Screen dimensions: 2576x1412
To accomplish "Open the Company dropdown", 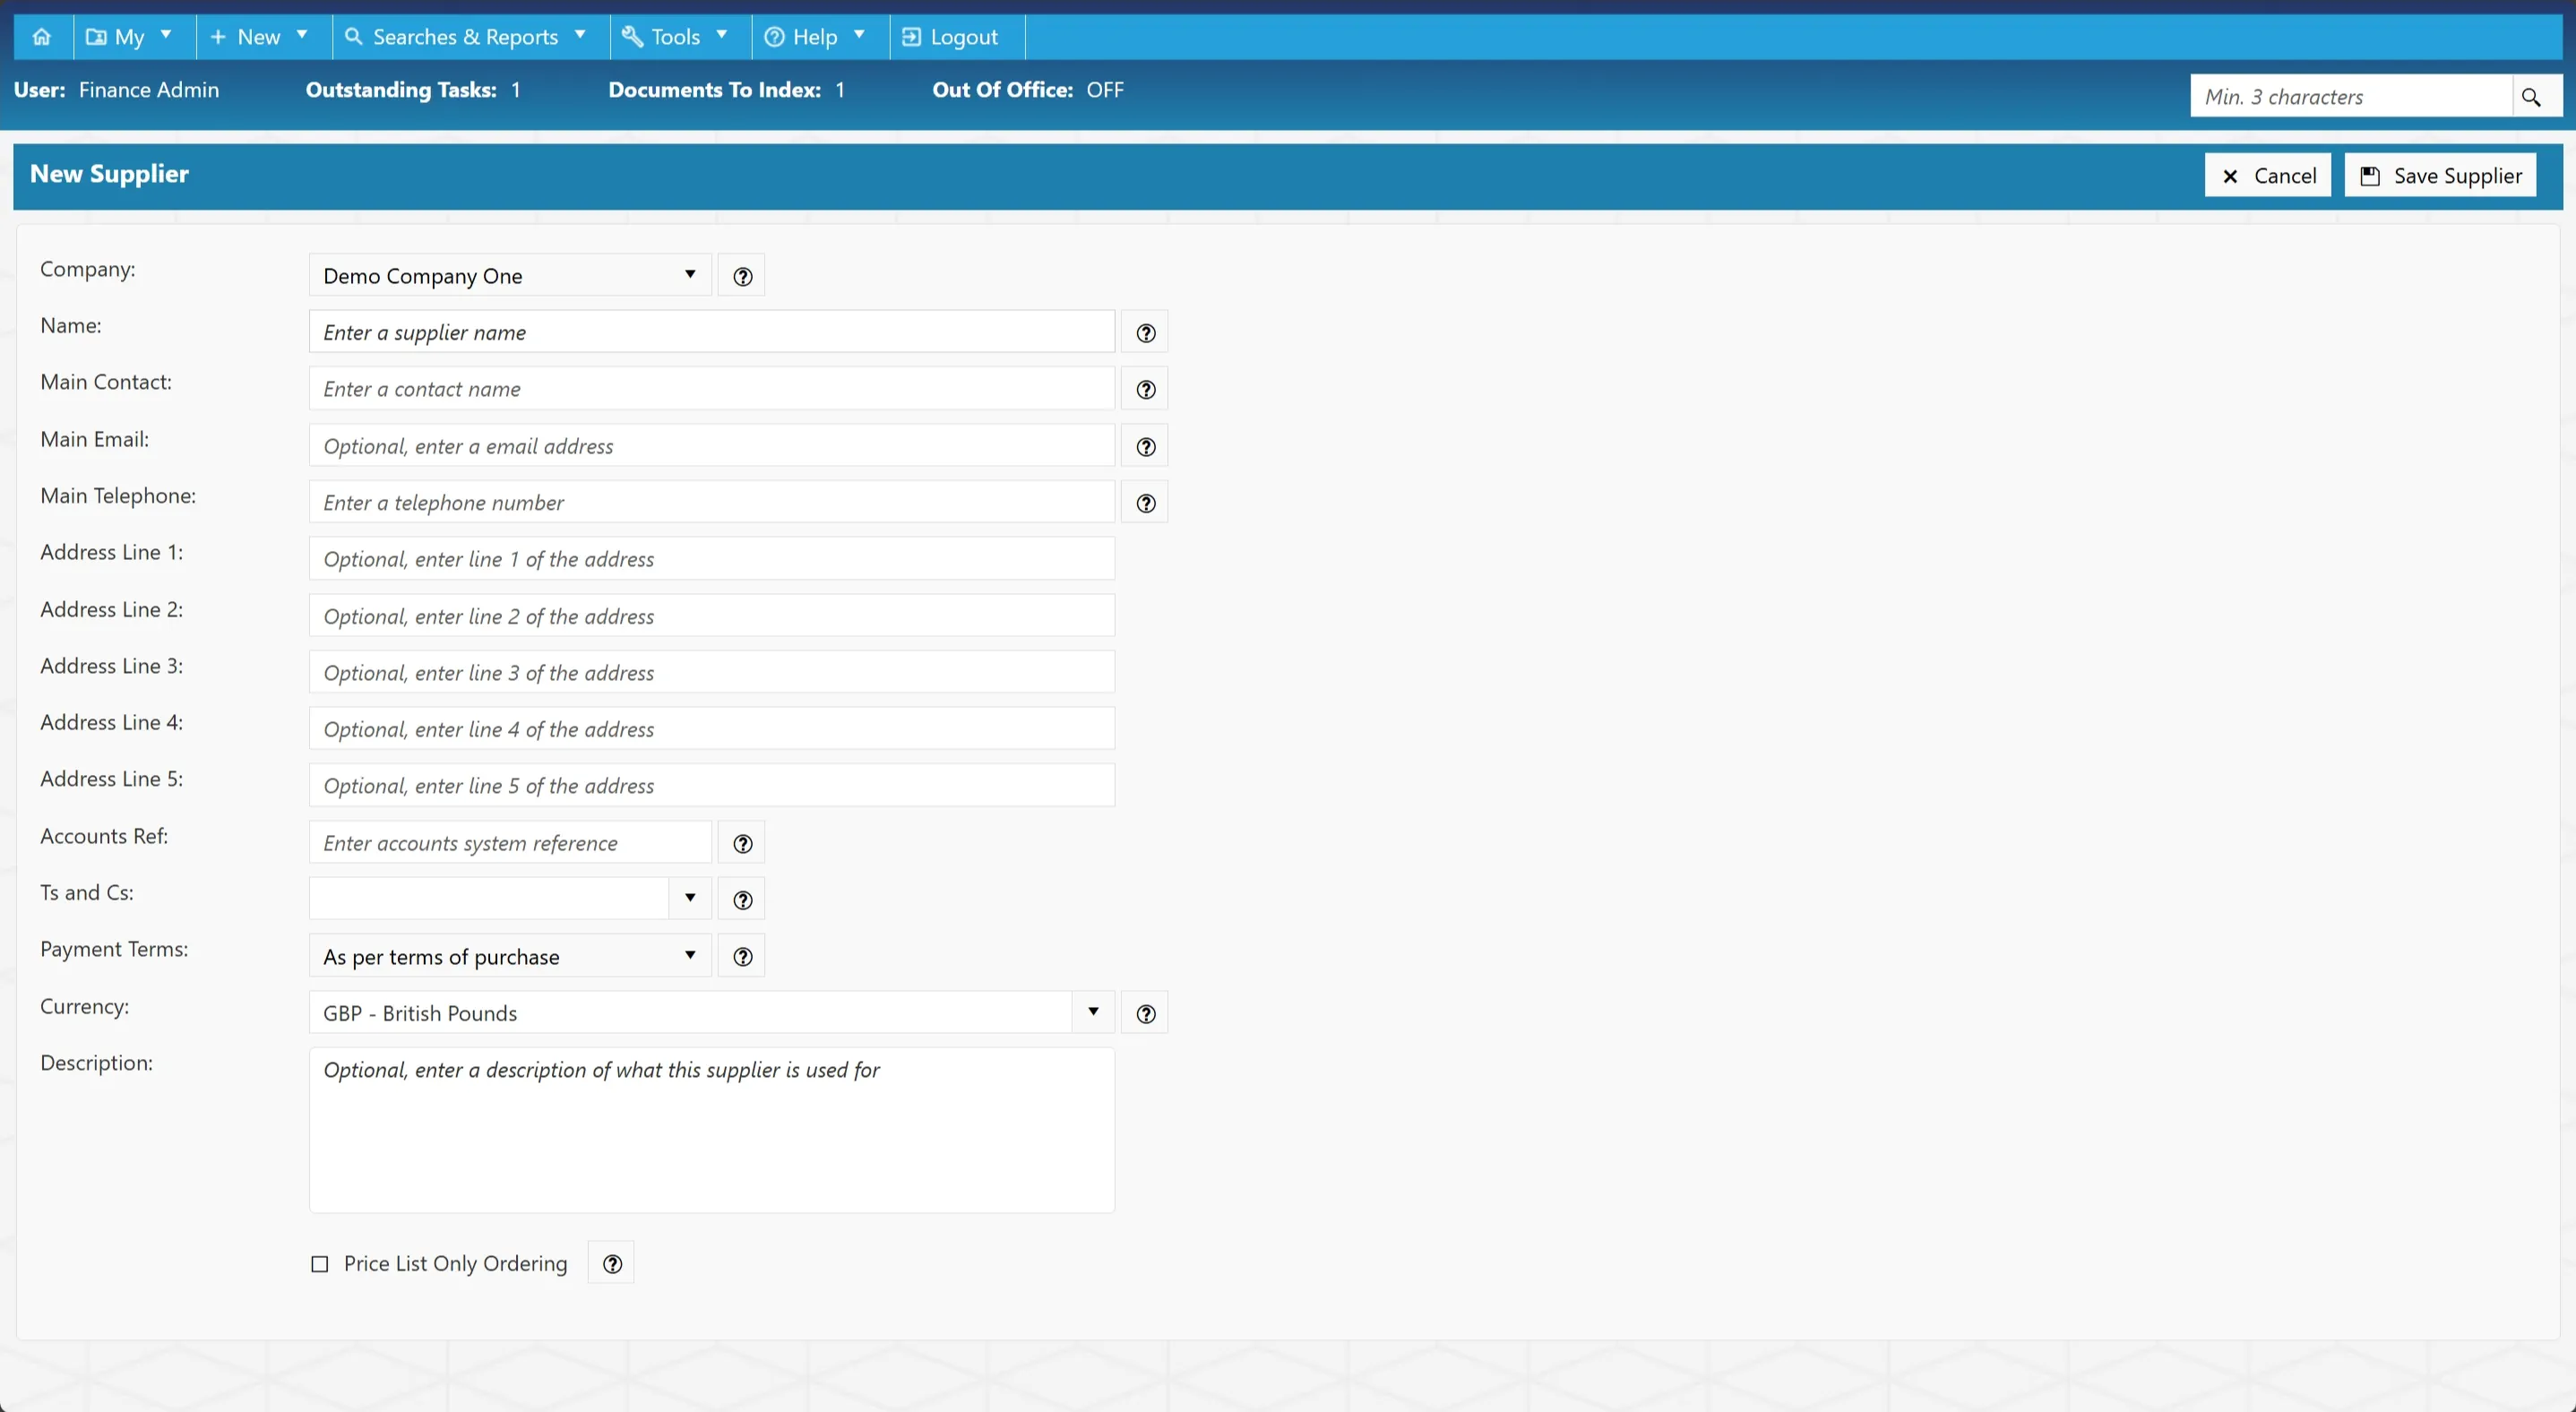I will pos(510,276).
